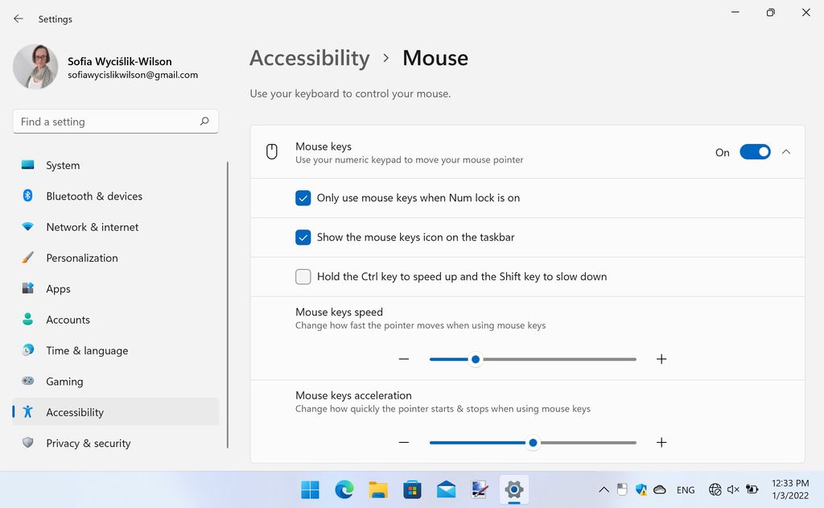
Task: Enable Hold Ctrl to speed up option
Action: pyautogui.click(x=303, y=276)
